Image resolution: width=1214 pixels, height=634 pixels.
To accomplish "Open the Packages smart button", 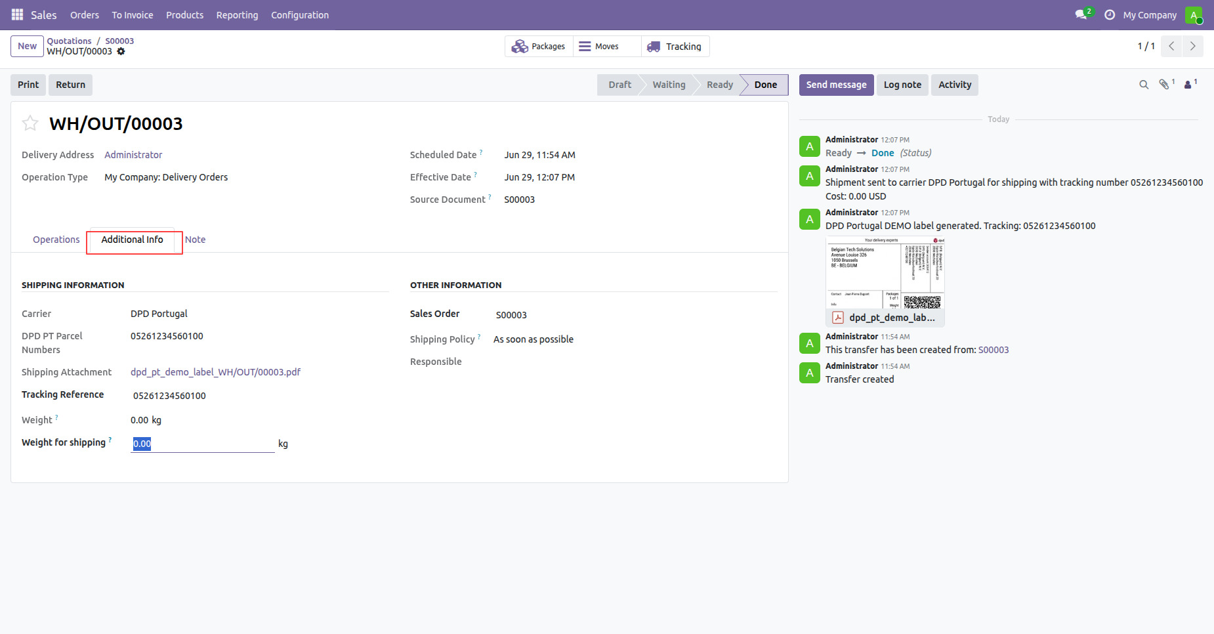I will pos(539,46).
